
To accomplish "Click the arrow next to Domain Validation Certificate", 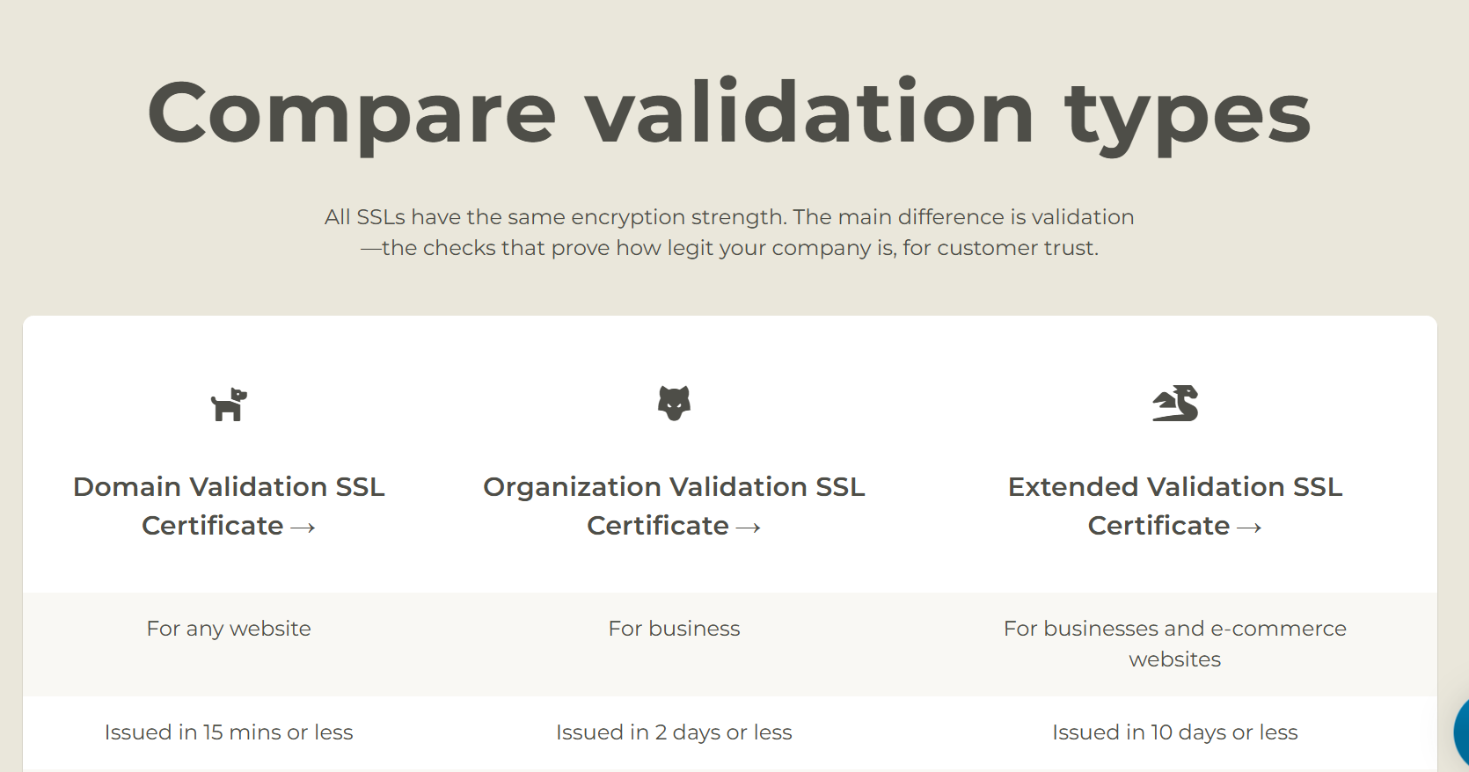I will (x=303, y=528).
